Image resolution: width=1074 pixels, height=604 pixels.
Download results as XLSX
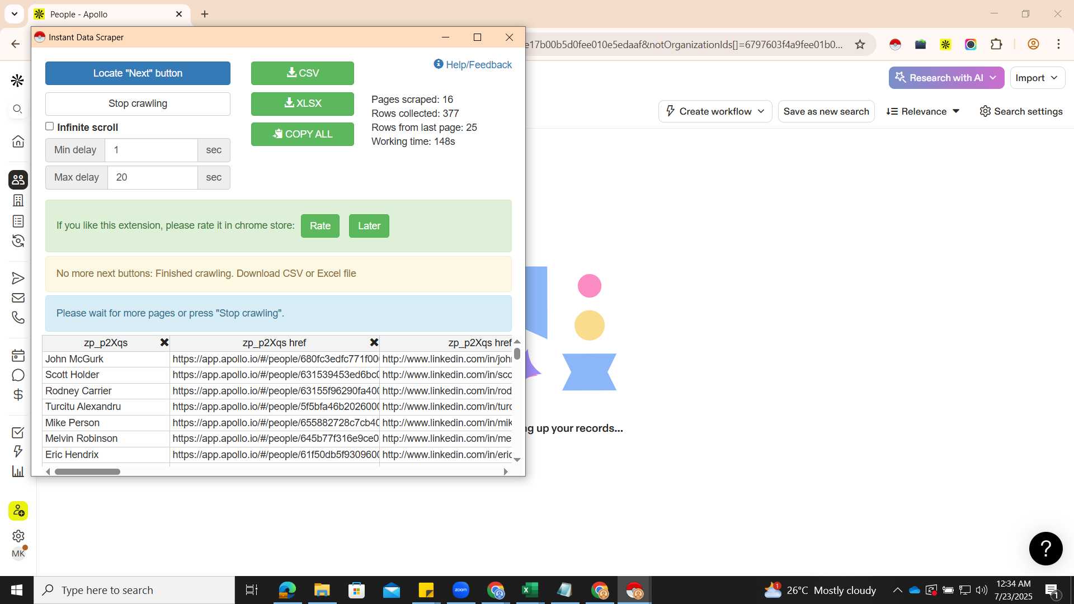tap(303, 103)
